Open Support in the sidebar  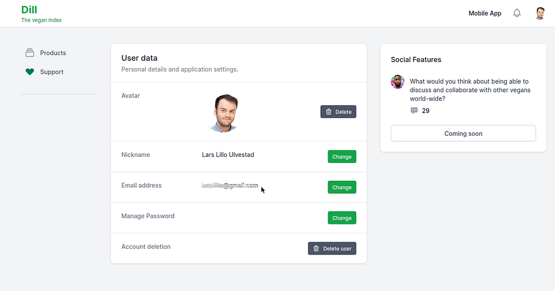tap(52, 72)
